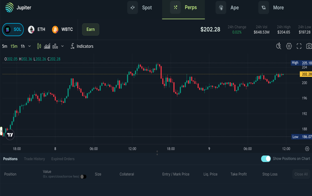Screen dimensions: 312x196
Task: Click the Earn button
Action: pos(90,29)
